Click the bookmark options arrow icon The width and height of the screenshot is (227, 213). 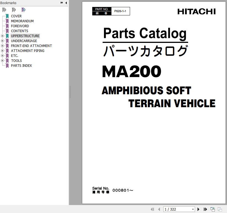23,10
